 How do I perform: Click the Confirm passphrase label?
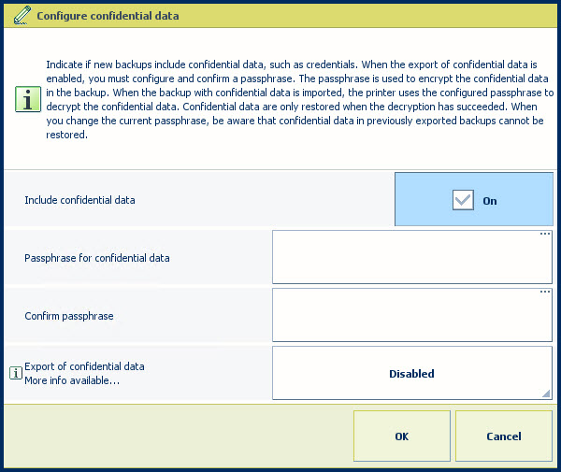click(69, 316)
